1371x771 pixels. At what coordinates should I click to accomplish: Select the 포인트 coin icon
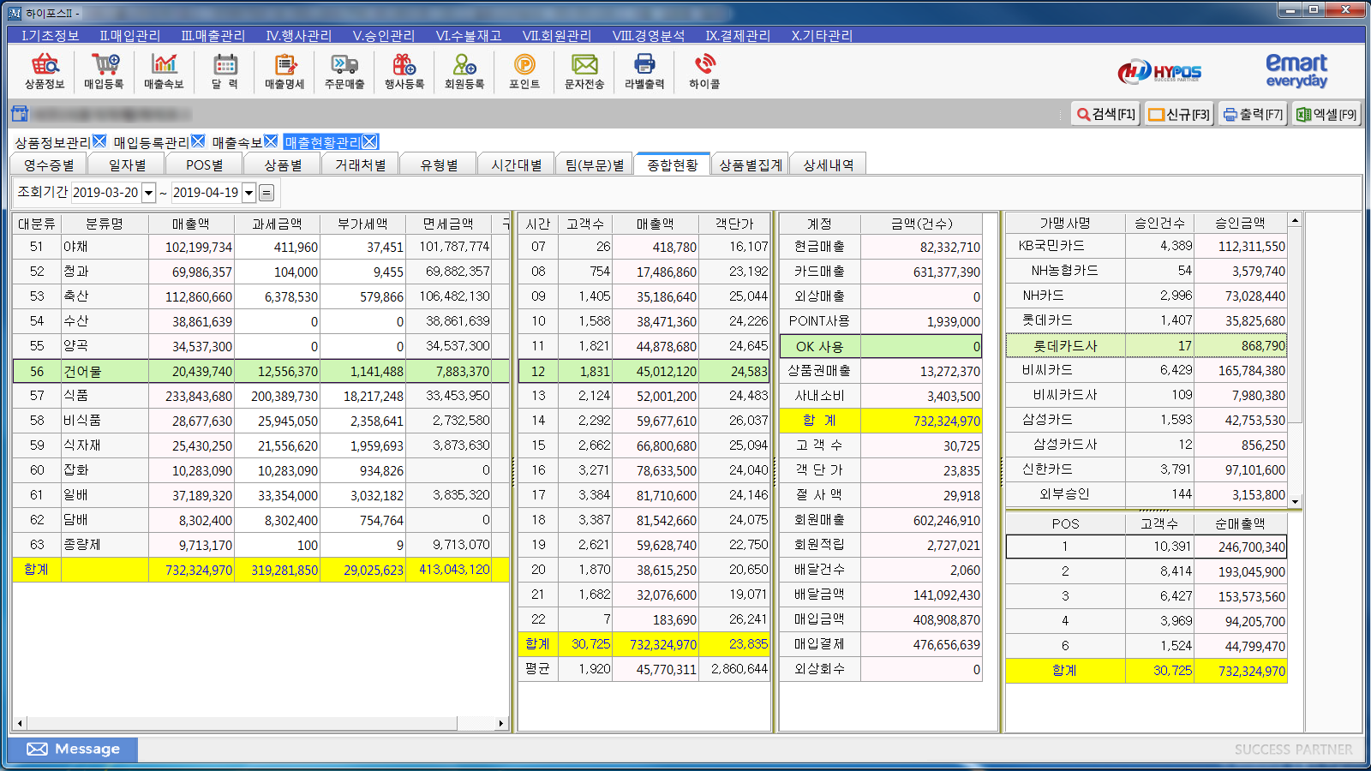(x=524, y=71)
